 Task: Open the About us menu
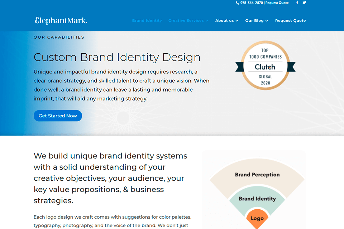[x=224, y=21]
